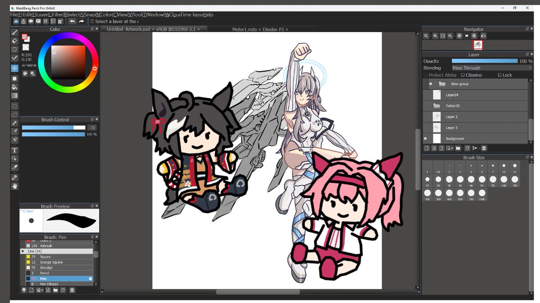
Task: Open the Pen brush settings gear
Action: click(90, 279)
